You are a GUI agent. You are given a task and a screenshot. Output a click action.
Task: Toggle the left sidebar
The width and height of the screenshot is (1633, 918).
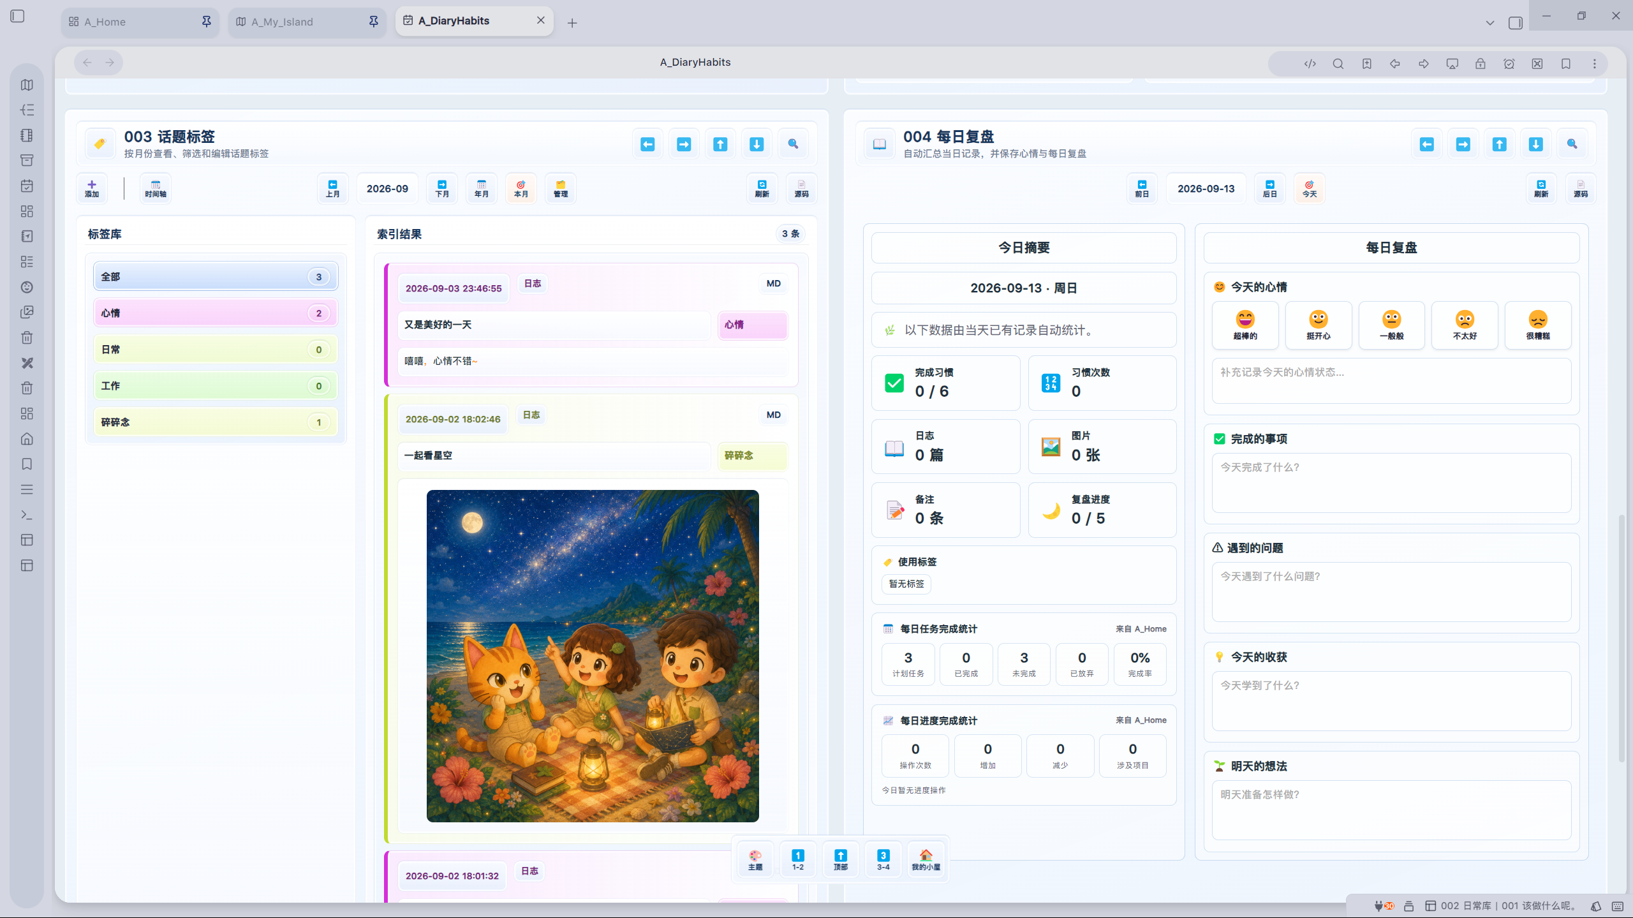pos(18,16)
